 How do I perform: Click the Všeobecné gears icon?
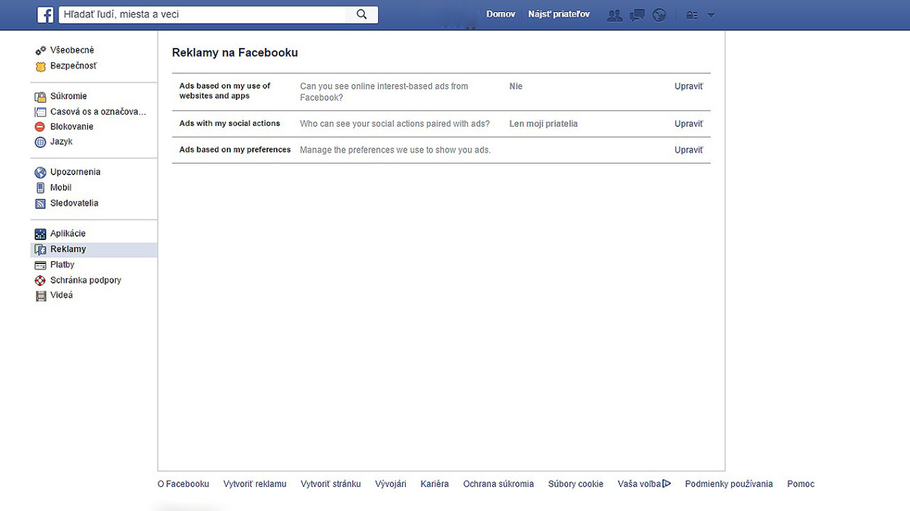40,51
